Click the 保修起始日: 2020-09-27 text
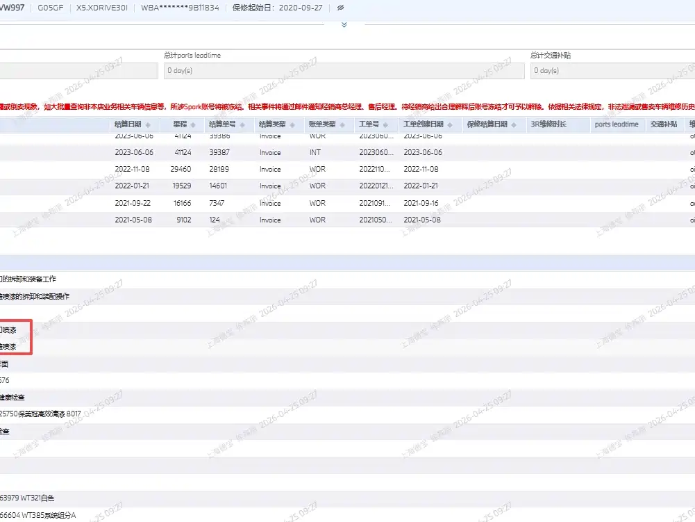695x522 pixels. pos(278,8)
